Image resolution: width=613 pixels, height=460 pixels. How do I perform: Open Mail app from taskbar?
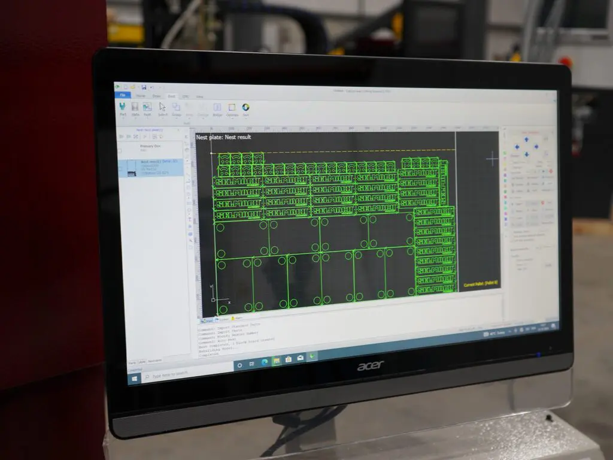301,358
